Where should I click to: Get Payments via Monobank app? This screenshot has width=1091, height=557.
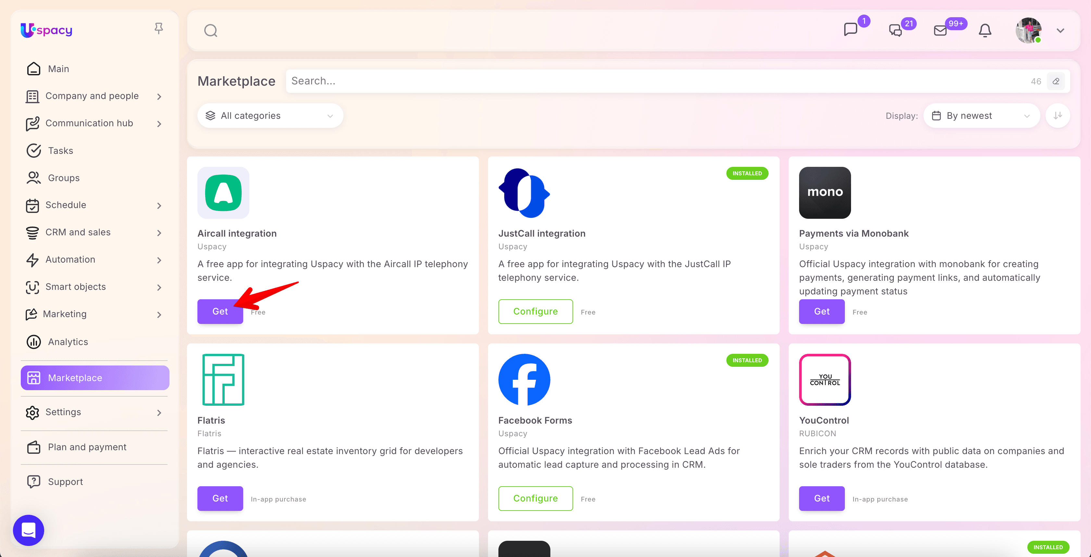click(821, 312)
